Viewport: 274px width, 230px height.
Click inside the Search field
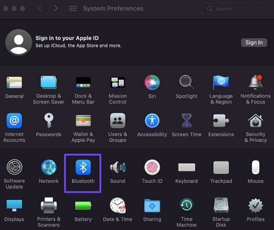(236, 9)
